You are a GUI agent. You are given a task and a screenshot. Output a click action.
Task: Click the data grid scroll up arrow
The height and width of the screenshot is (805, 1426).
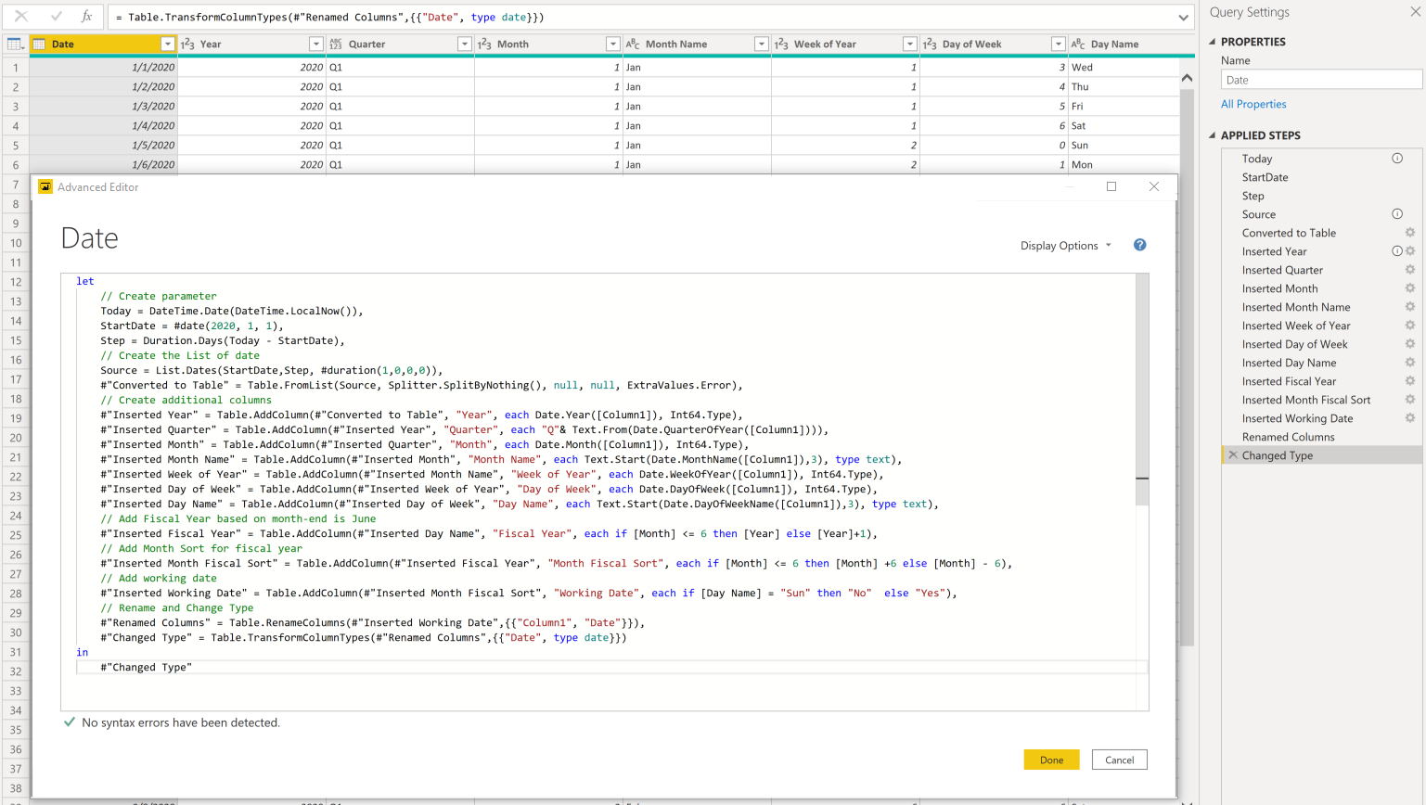coord(1187,78)
